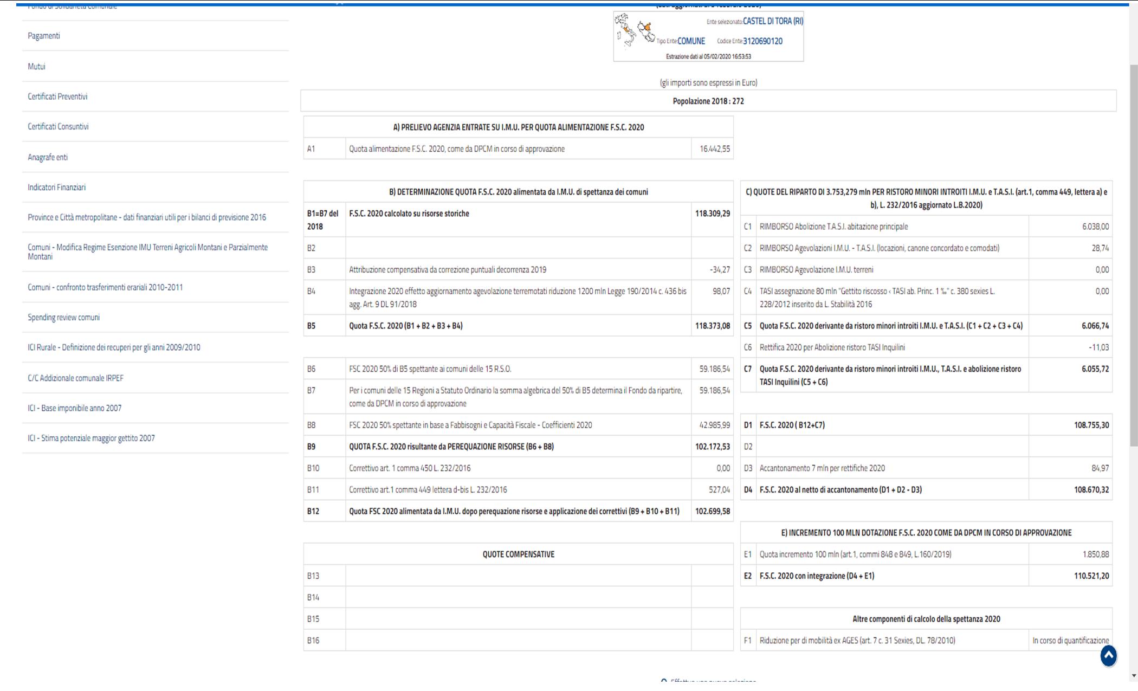This screenshot has height=691, width=1138.
Task: Select the Codice Ente 3120690120
Action: tap(762, 41)
